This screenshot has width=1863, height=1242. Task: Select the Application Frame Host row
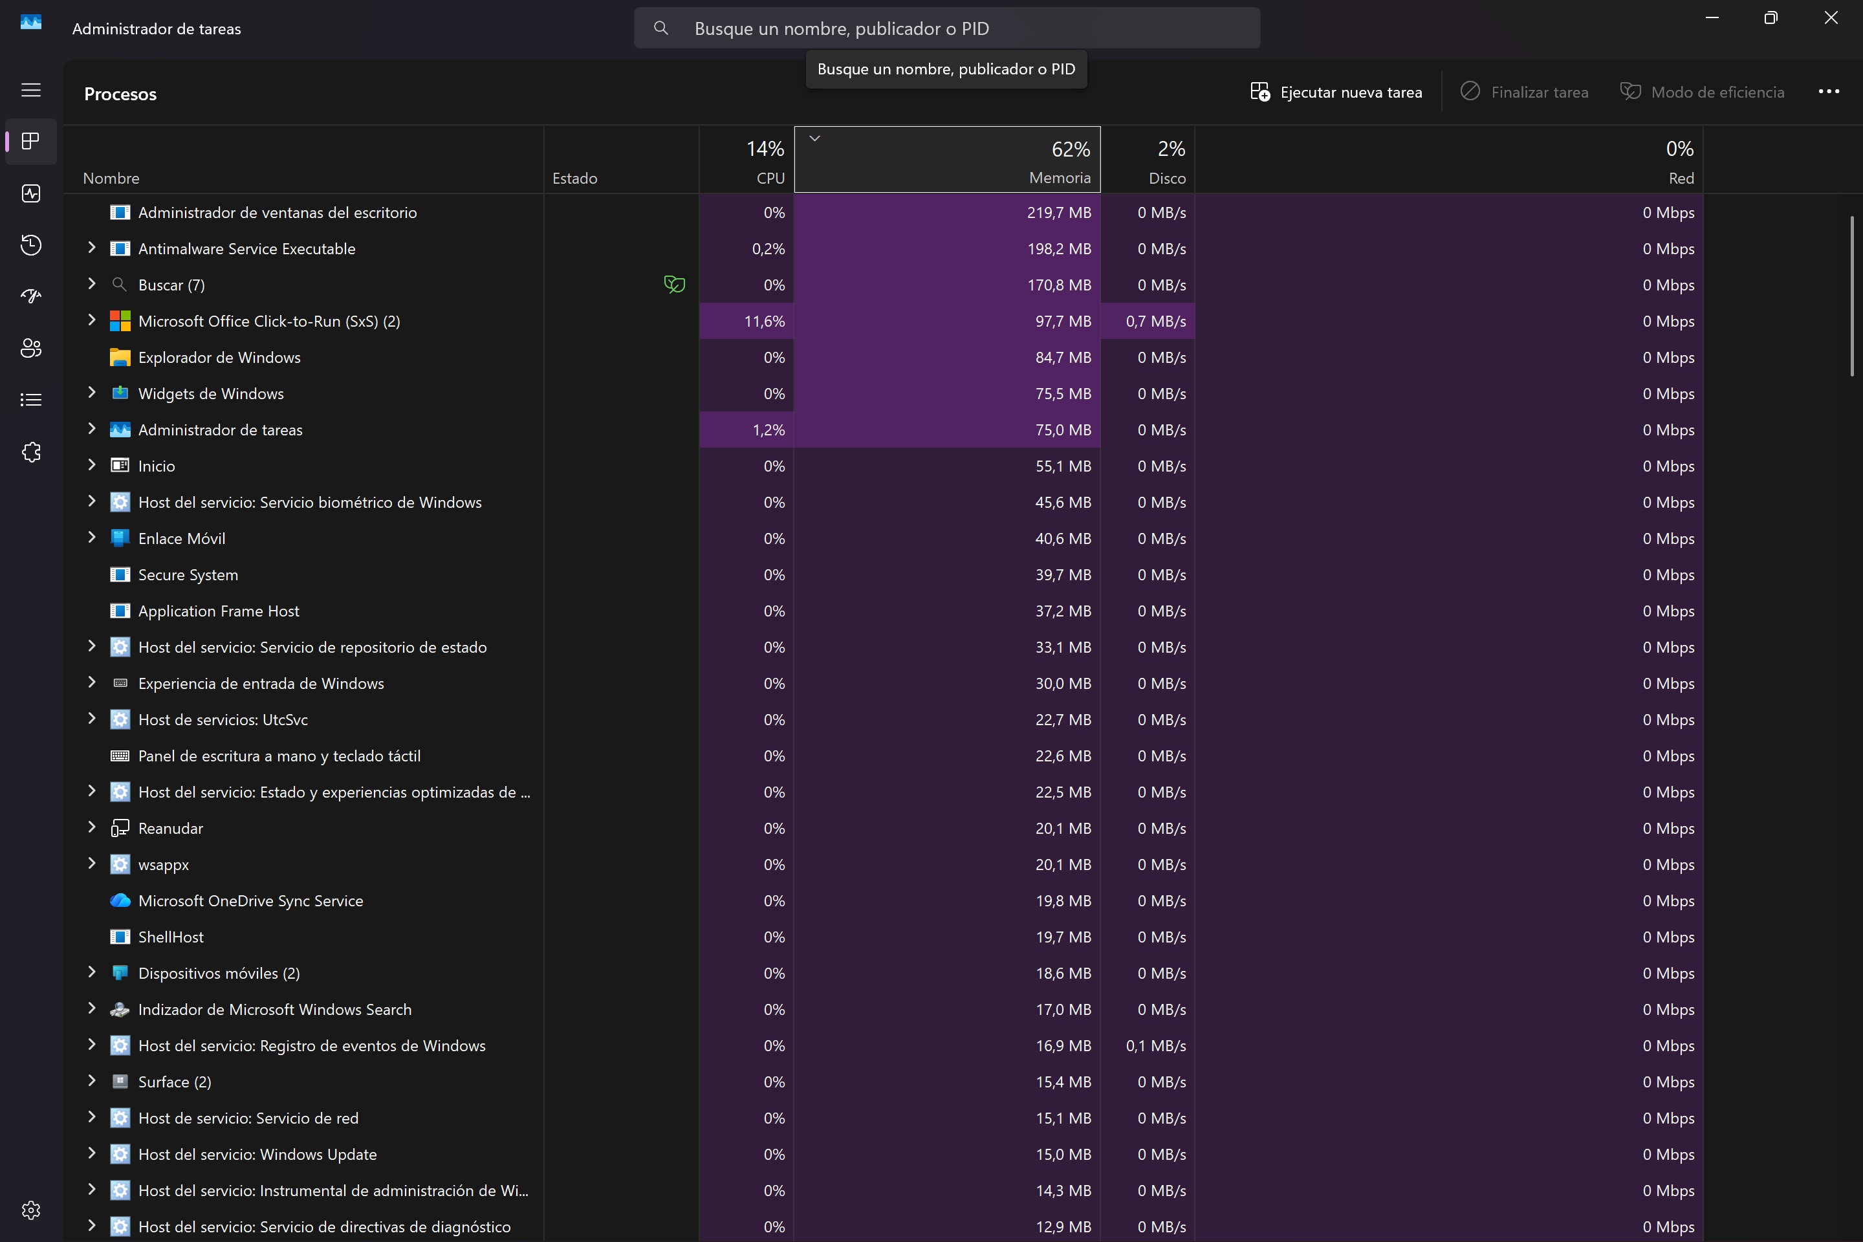point(884,611)
